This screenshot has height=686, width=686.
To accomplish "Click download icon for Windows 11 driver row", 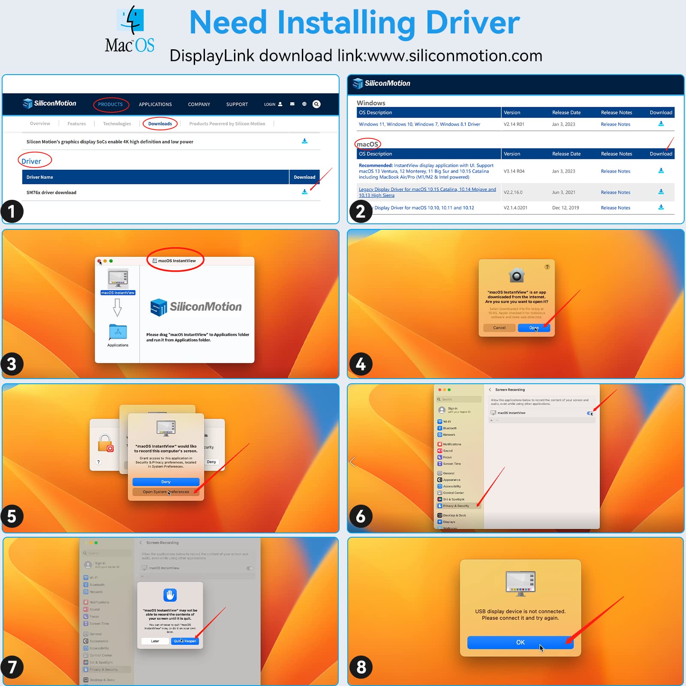I will click(x=661, y=124).
